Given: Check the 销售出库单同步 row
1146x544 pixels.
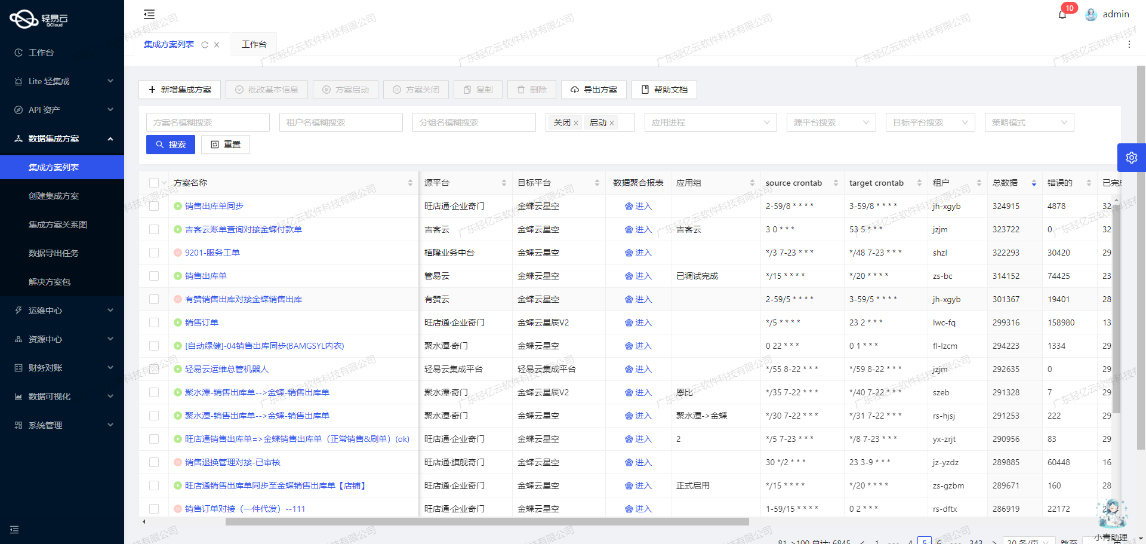Looking at the screenshot, I should 154,206.
